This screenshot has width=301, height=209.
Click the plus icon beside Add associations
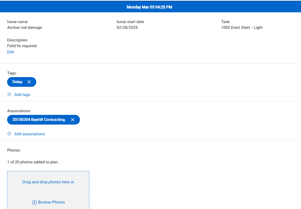point(9,134)
